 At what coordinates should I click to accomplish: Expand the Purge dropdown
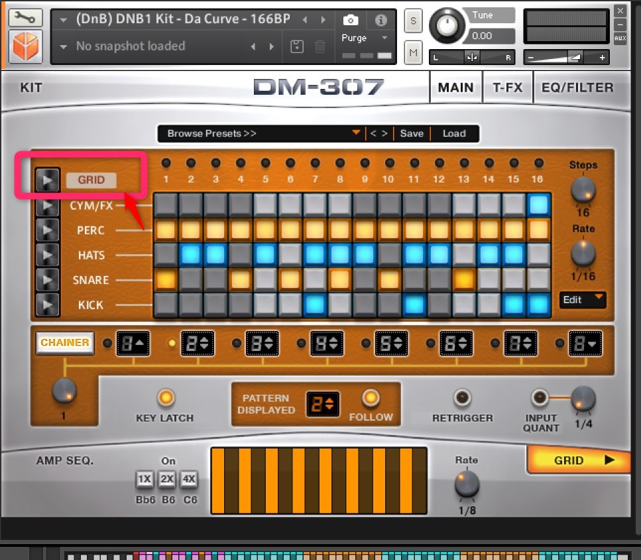coord(364,38)
